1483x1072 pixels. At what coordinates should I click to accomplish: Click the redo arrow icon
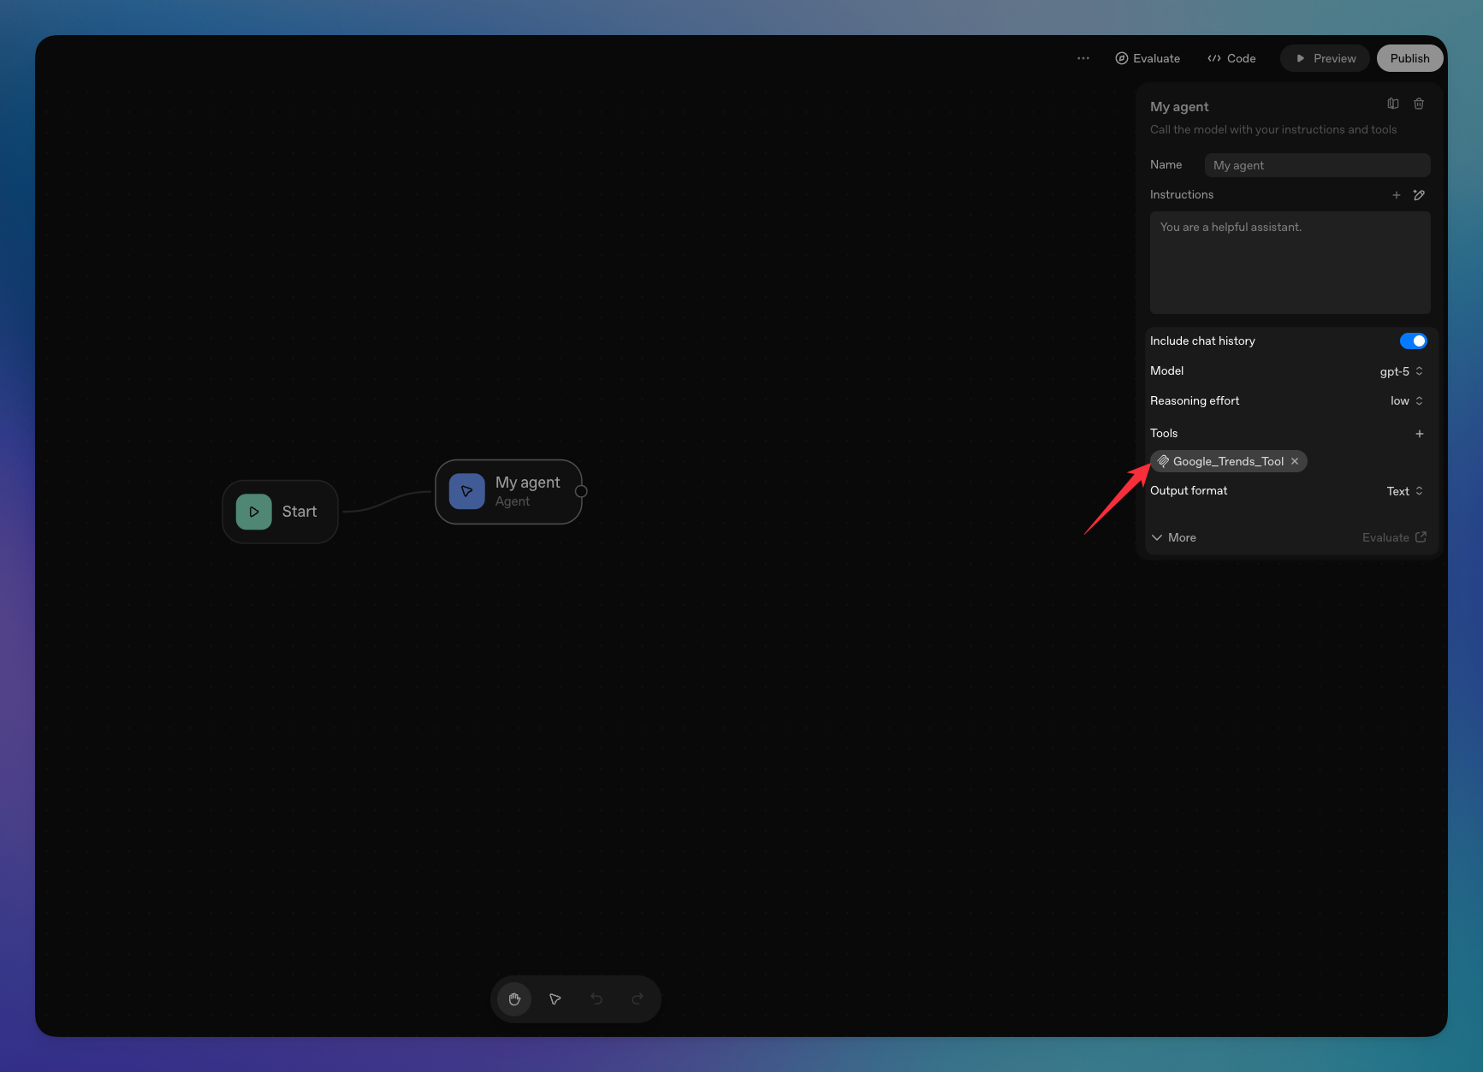(x=638, y=998)
